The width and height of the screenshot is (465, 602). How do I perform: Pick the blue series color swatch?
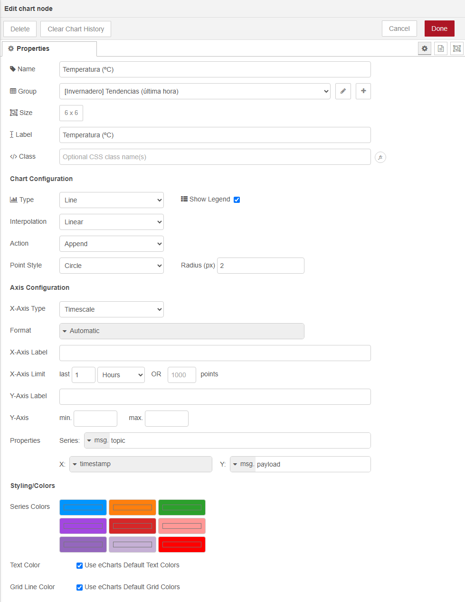(83, 507)
